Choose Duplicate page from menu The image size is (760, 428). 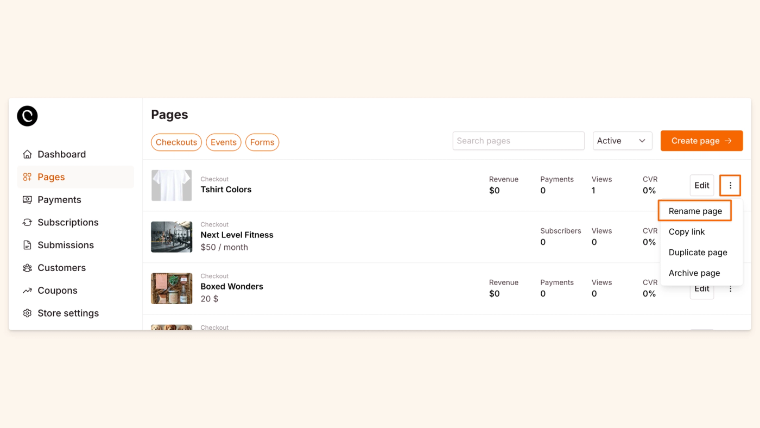(698, 253)
